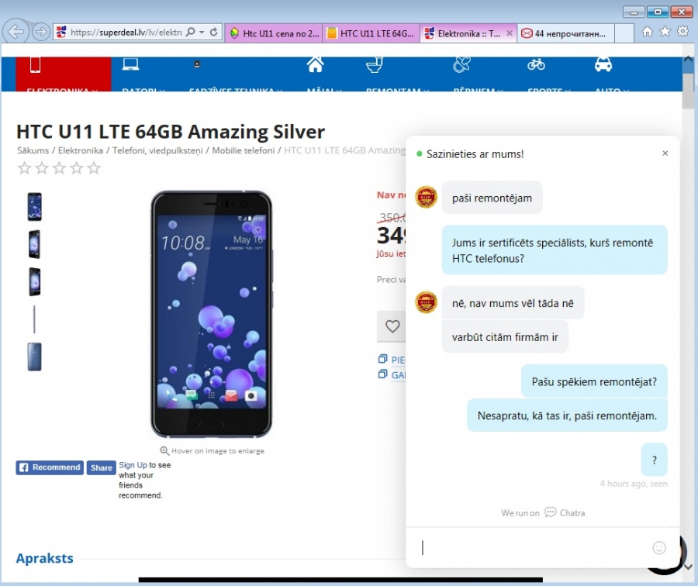Click main HTC U11 product image
Image resolution: width=698 pixels, height=586 pixels.
pyautogui.click(x=212, y=314)
